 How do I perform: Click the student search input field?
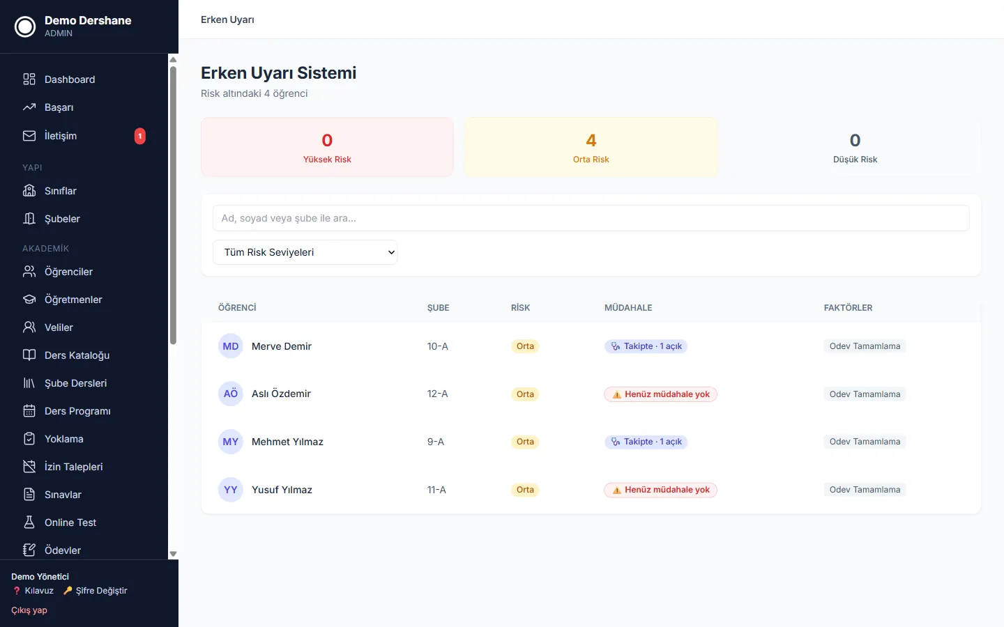591,218
